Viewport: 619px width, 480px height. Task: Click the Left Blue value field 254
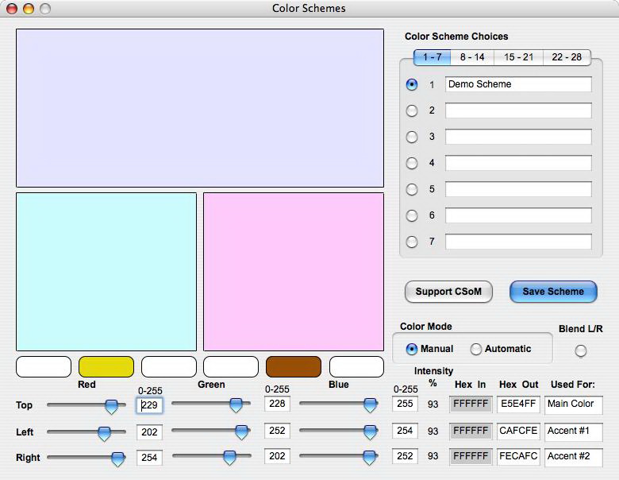point(405,431)
